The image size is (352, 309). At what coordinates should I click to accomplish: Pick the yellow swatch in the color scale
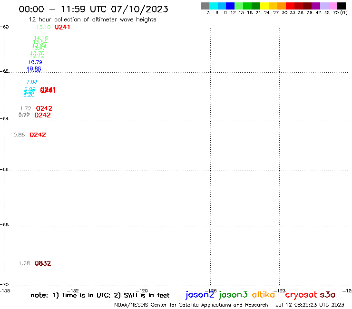pyautogui.click(x=264, y=6)
